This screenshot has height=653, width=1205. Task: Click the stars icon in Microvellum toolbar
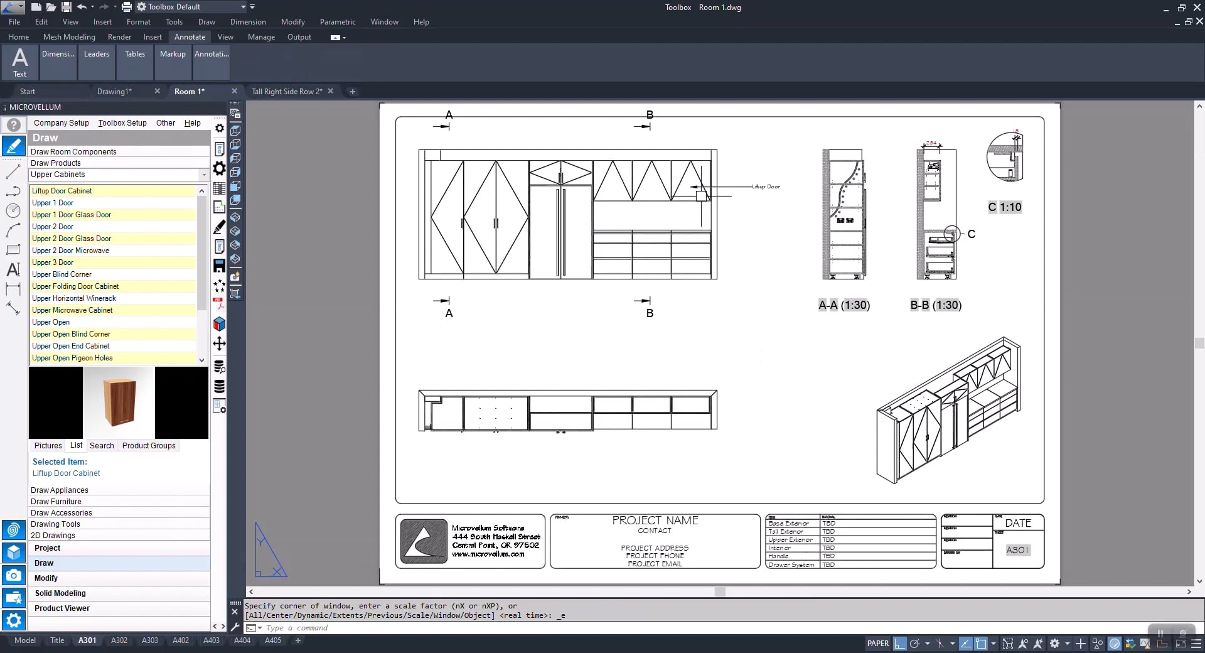pyautogui.click(x=219, y=286)
